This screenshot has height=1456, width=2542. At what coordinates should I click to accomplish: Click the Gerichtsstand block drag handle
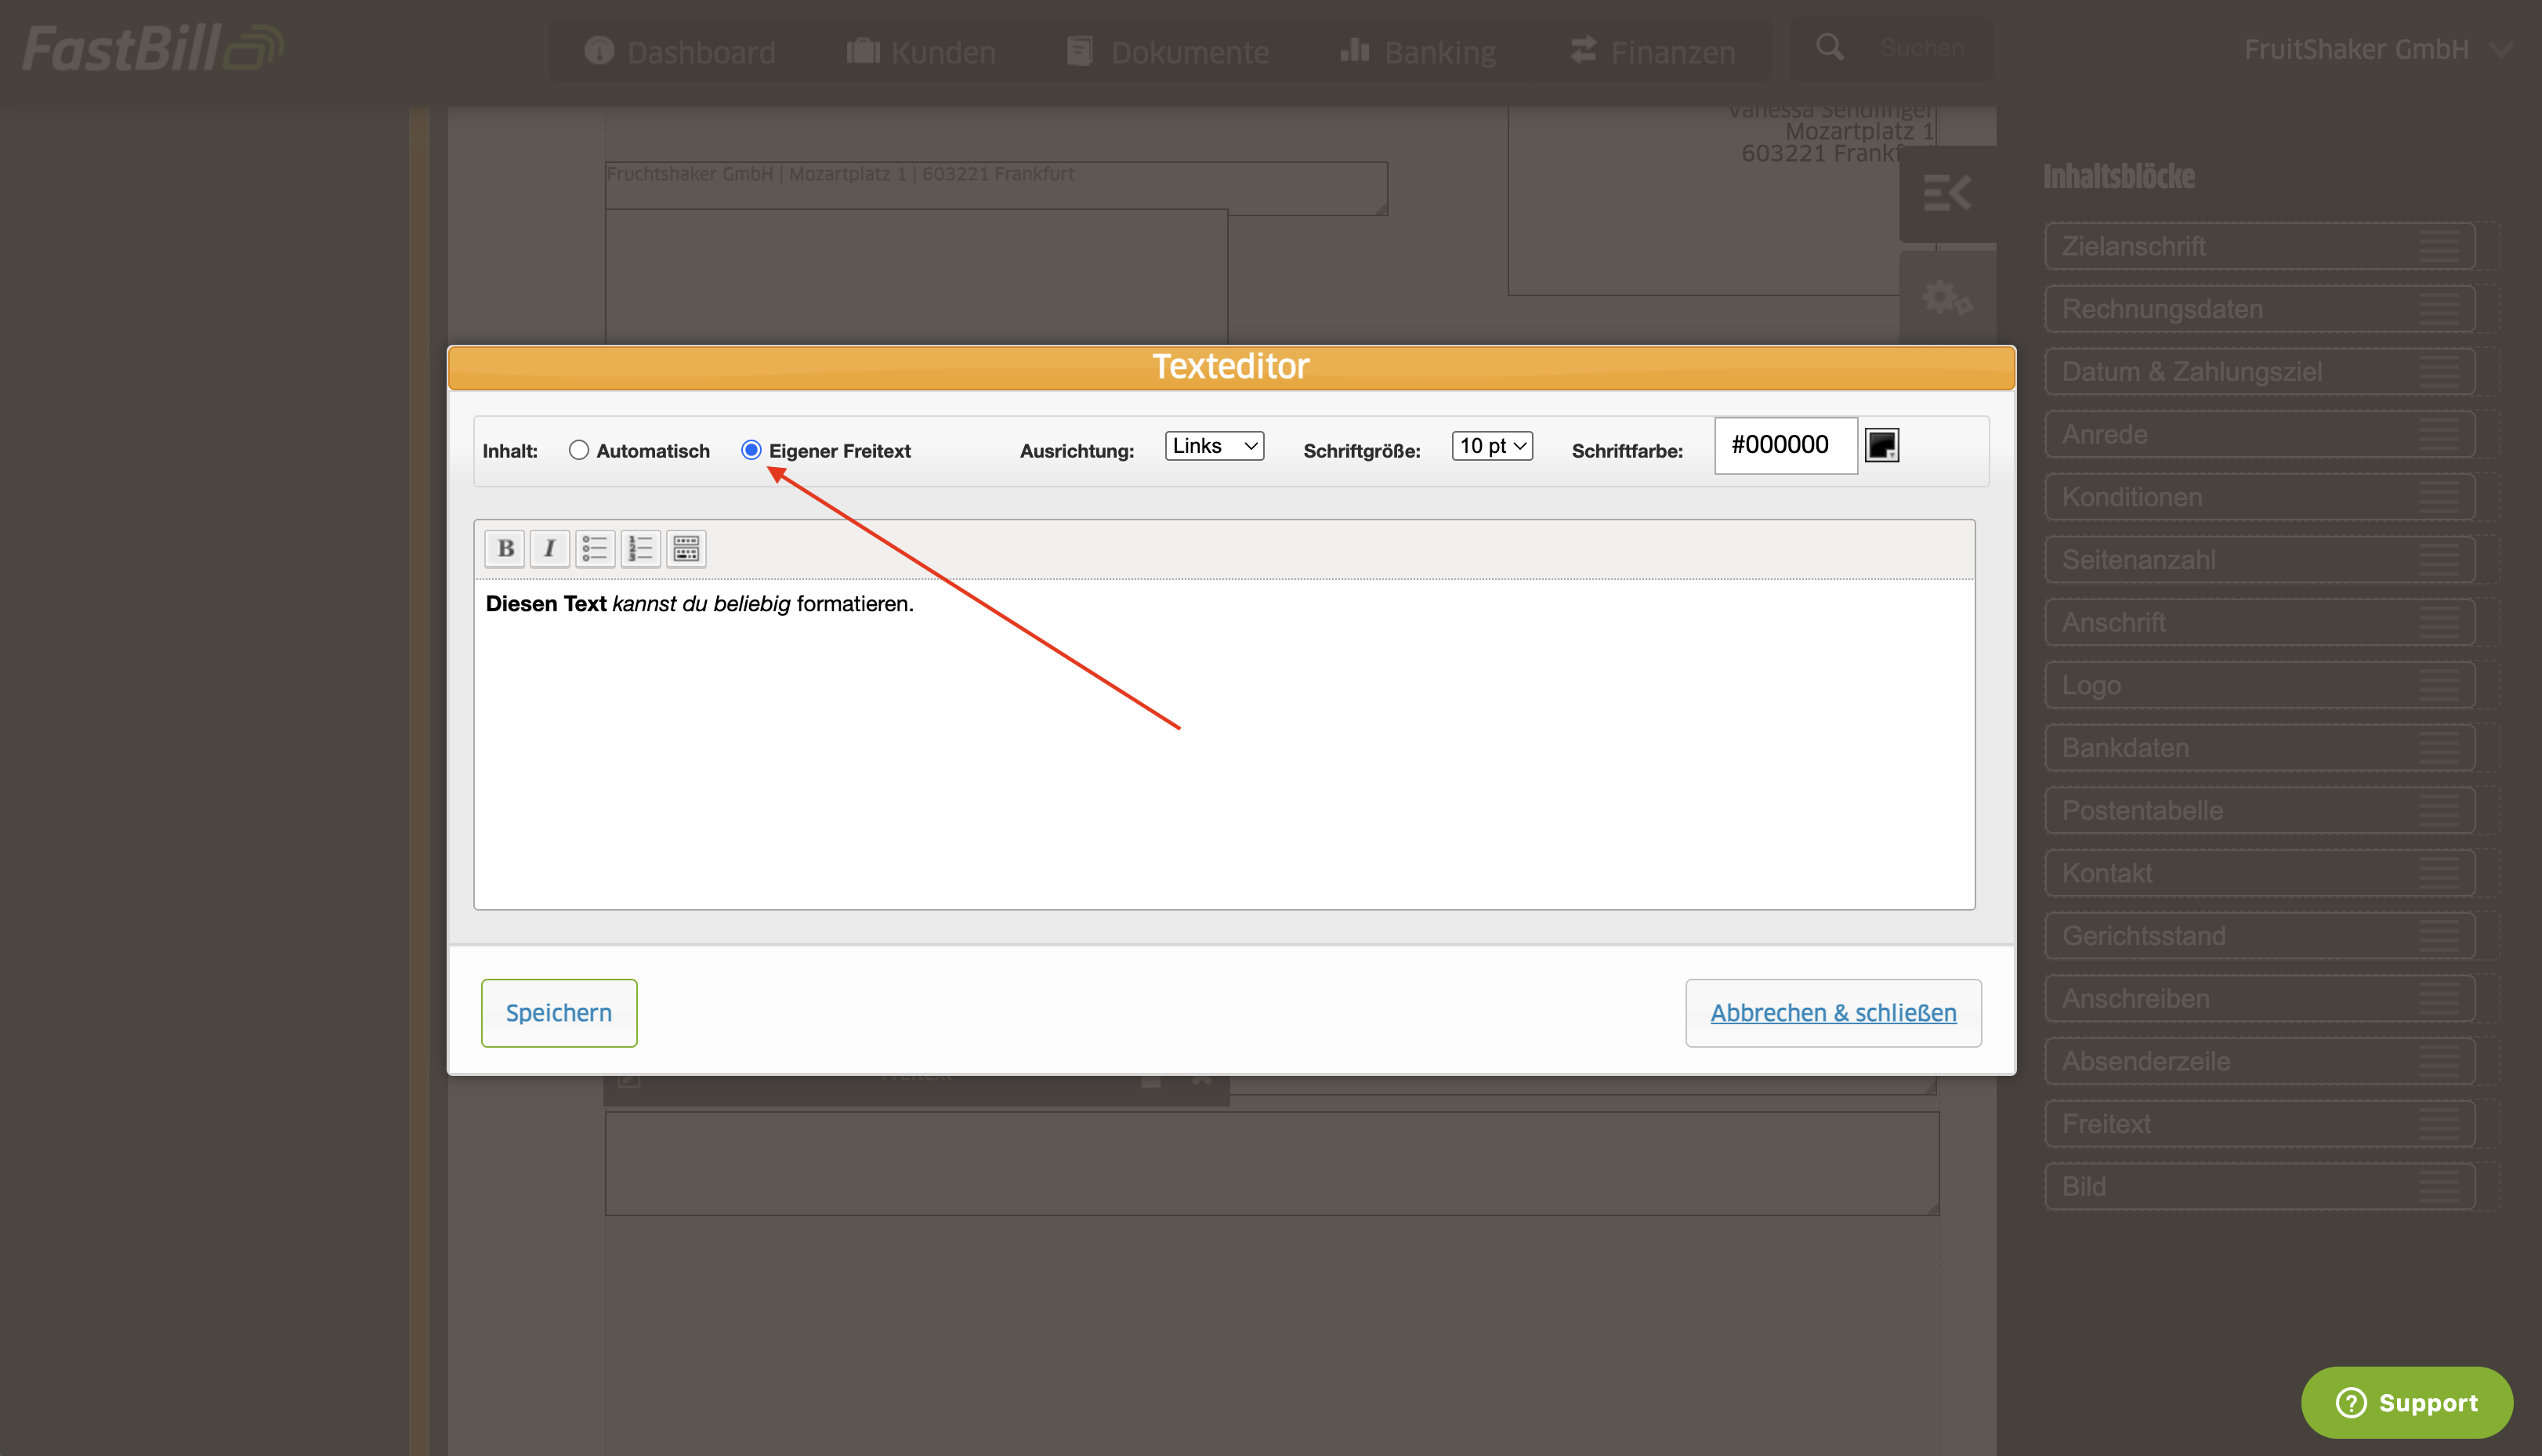click(x=2439, y=936)
